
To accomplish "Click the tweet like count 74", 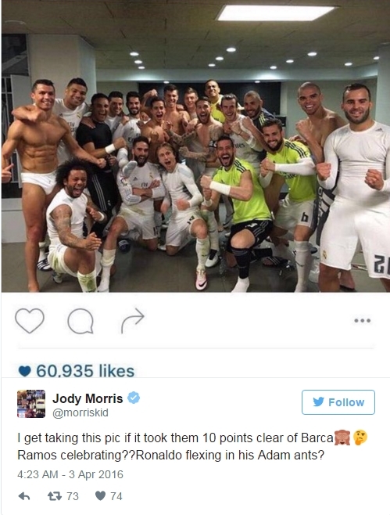I will click(116, 496).
